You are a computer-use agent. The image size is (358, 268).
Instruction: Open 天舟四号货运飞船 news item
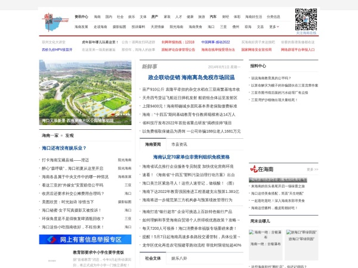(190, 98)
